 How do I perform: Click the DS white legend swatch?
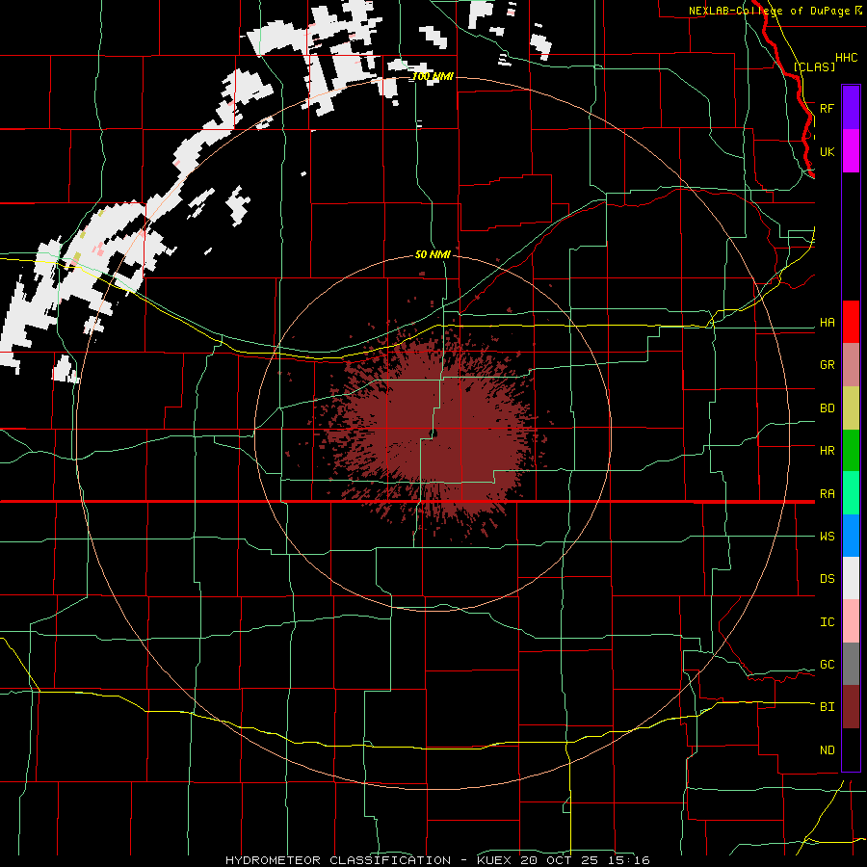[851, 578]
